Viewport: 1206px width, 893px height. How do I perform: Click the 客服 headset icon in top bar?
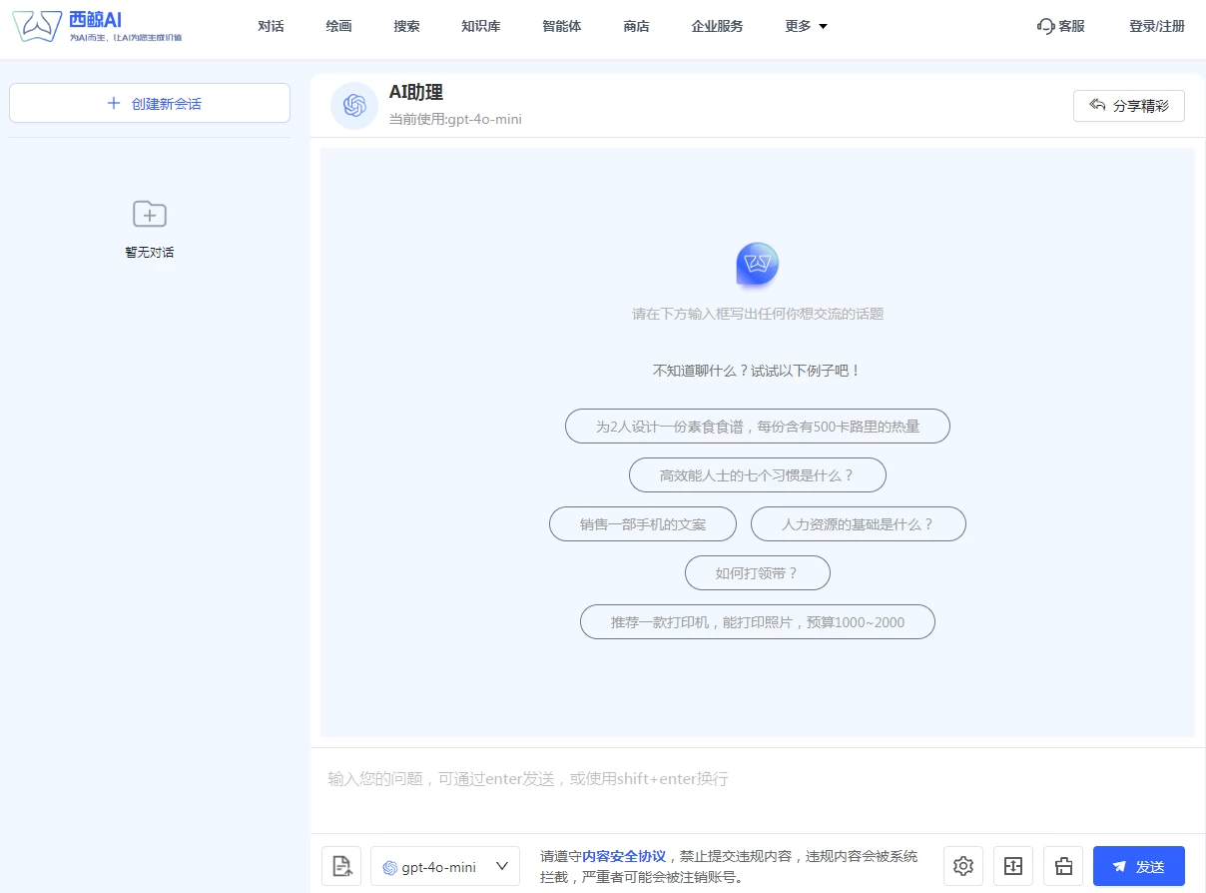coord(1046,27)
